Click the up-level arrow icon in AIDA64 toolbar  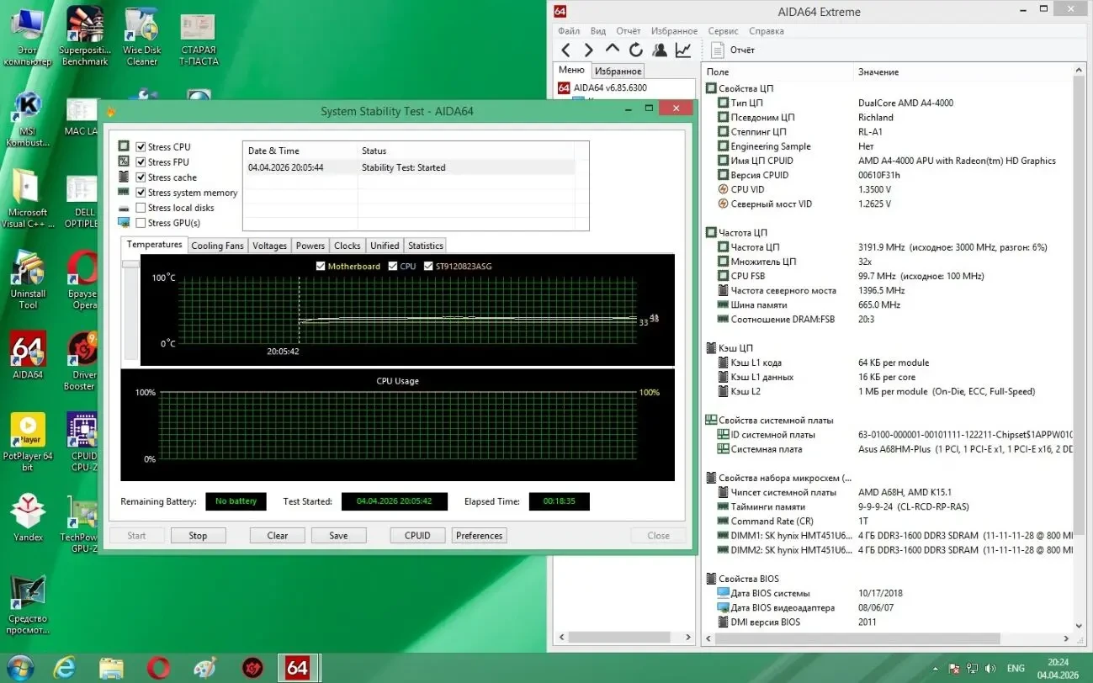(613, 50)
